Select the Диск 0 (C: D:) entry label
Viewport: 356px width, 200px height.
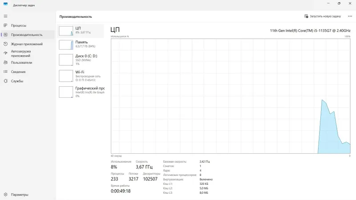[x=86, y=56]
